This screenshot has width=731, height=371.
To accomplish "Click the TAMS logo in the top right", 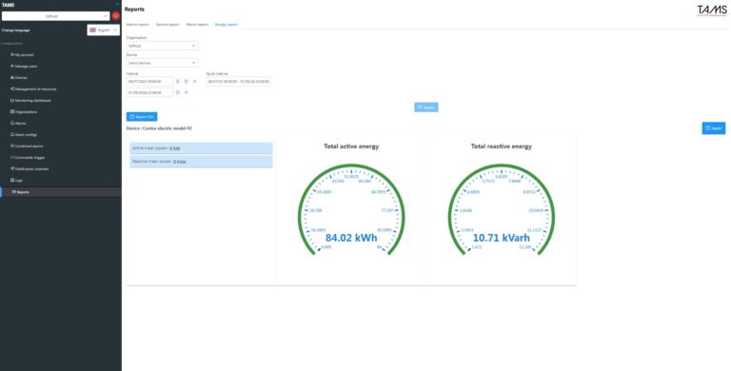I will click(711, 10).
